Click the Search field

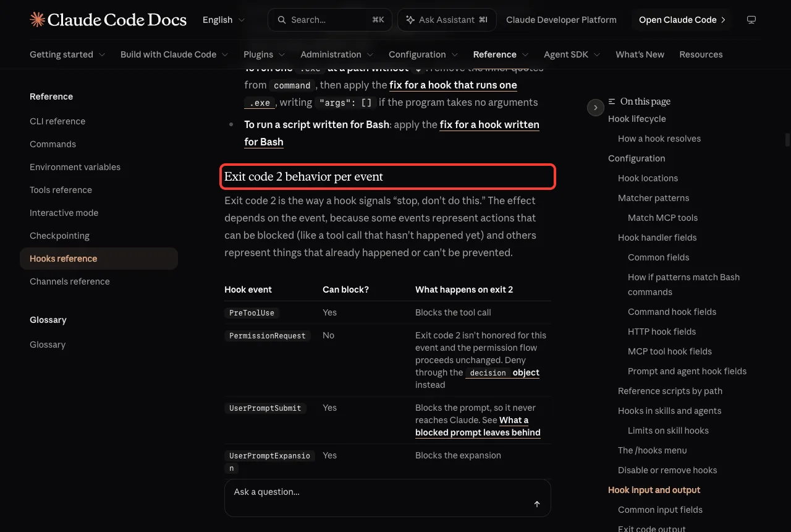click(330, 20)
